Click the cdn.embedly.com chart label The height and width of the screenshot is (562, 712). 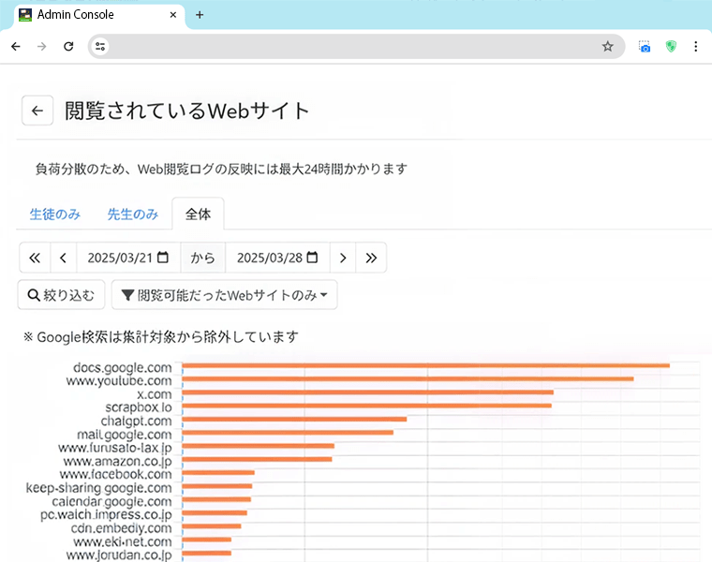pyautogui.click(x=121, y=528)
